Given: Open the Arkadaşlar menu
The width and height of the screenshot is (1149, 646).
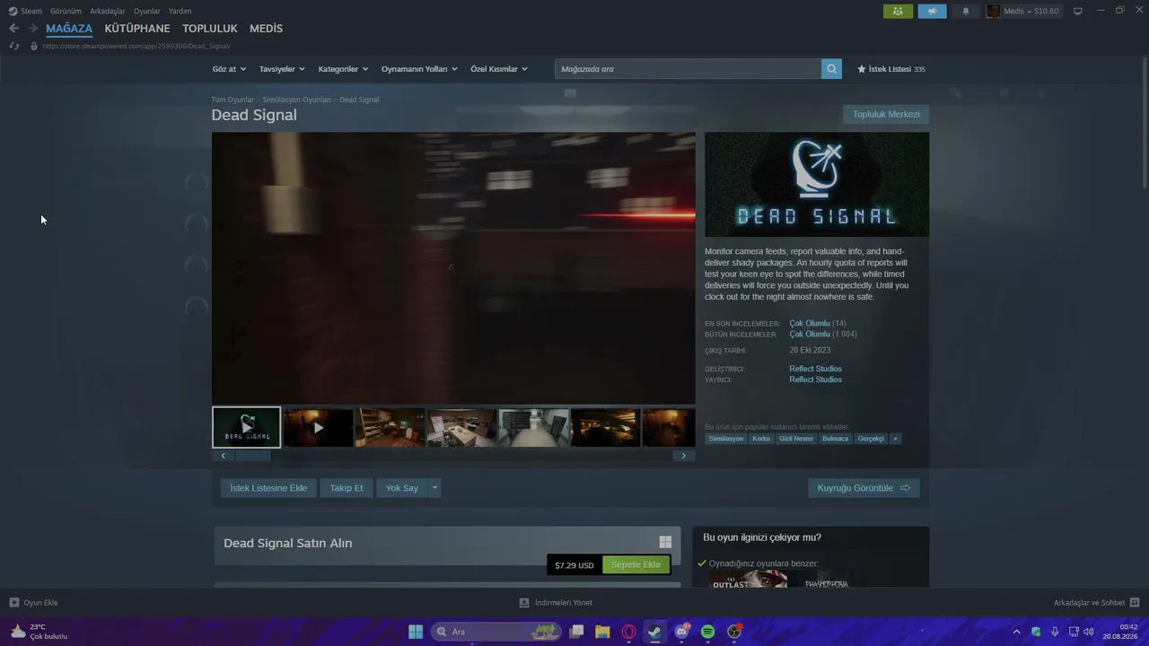Looking at the screenshot, I should (108, 12).
